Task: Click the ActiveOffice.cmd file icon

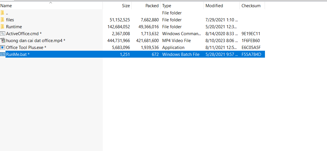Action: point(3,33)
